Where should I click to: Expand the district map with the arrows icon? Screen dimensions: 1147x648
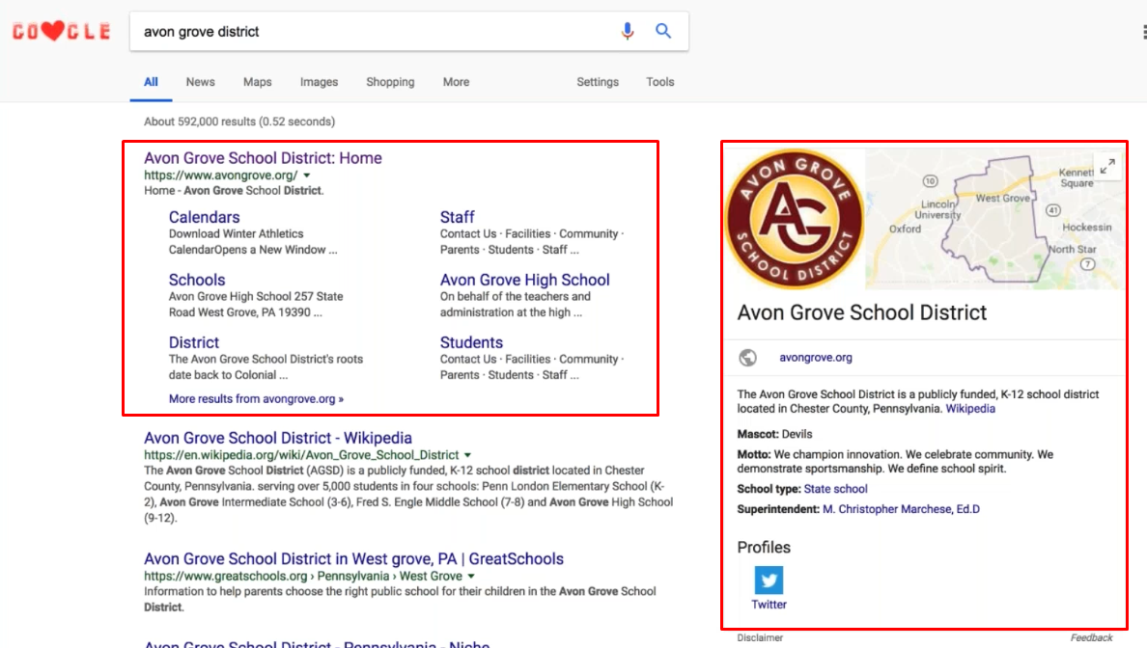pyautogui.click(x=1106, y=166)
